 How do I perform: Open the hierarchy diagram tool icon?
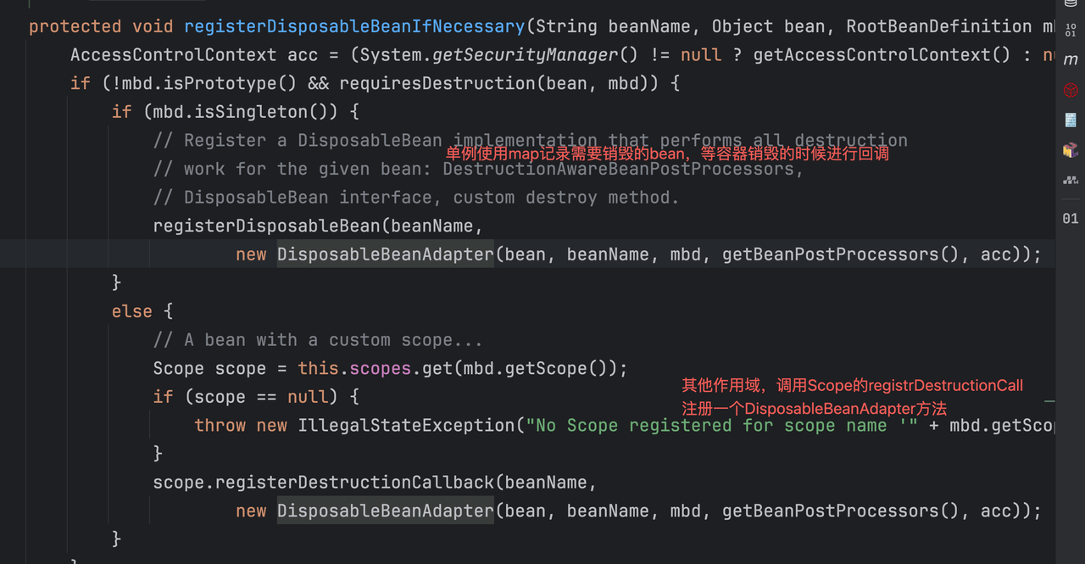click(x=1071, y=180)
